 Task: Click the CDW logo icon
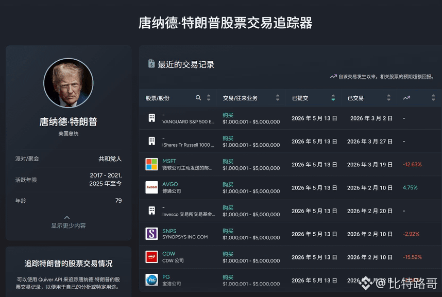(151, 257)
